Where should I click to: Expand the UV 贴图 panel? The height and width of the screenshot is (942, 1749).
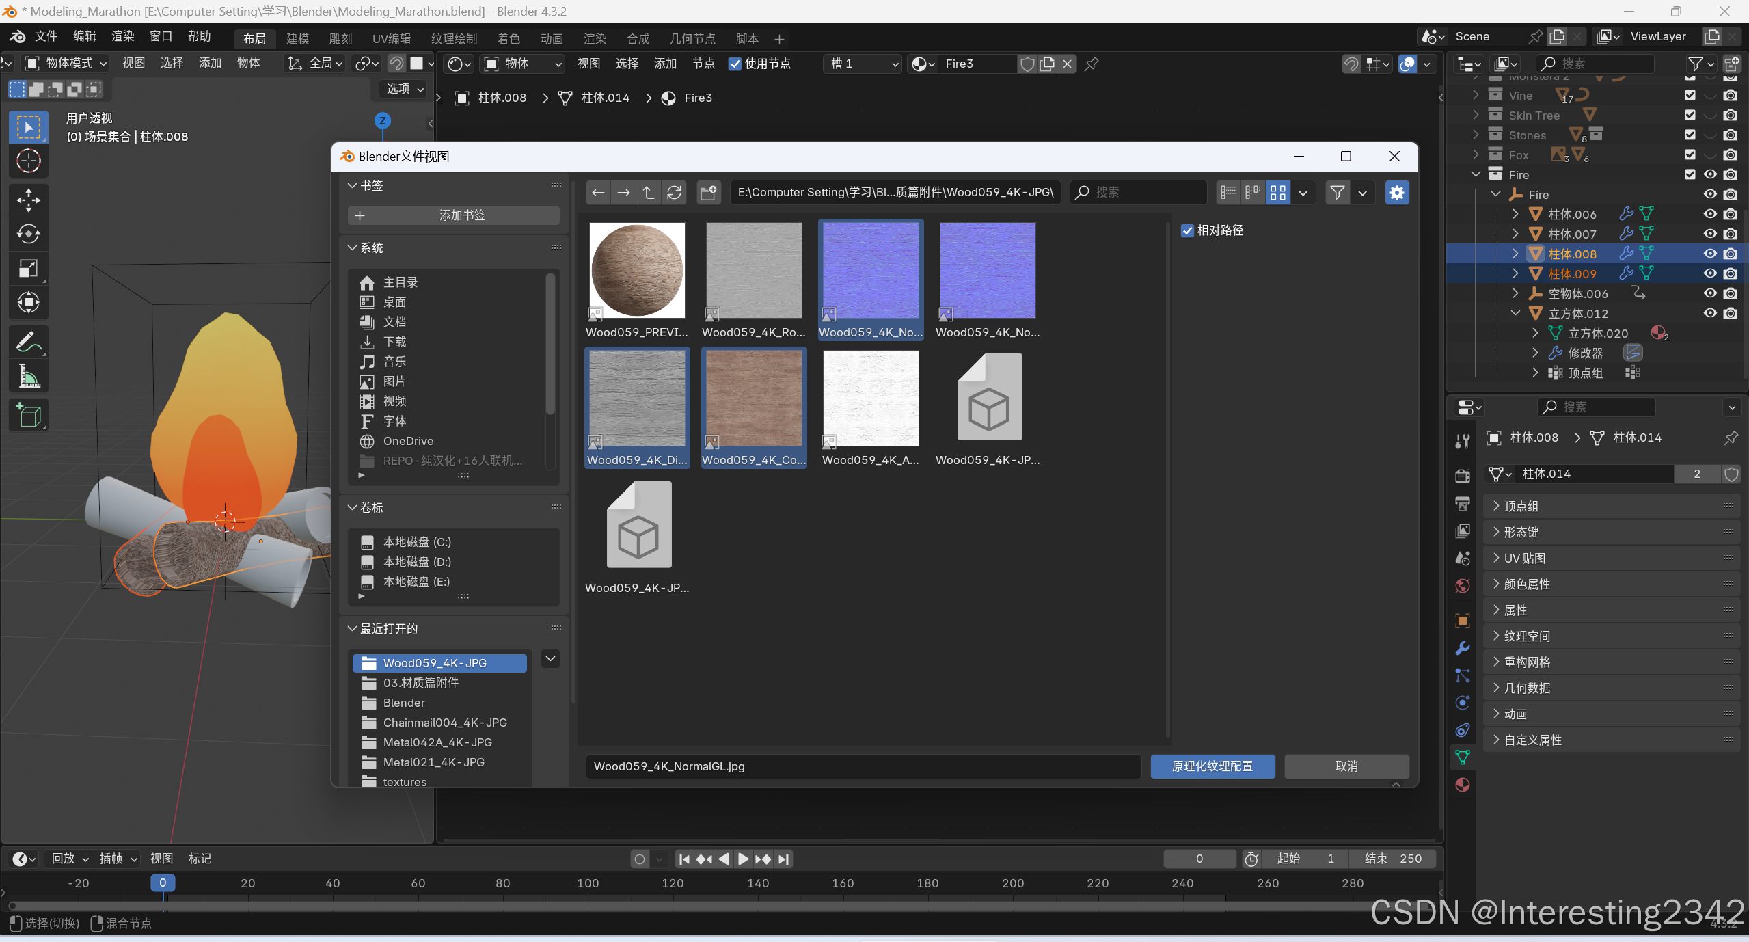(x=1524, y=558)
